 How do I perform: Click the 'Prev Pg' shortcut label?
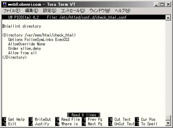[95, 119]
